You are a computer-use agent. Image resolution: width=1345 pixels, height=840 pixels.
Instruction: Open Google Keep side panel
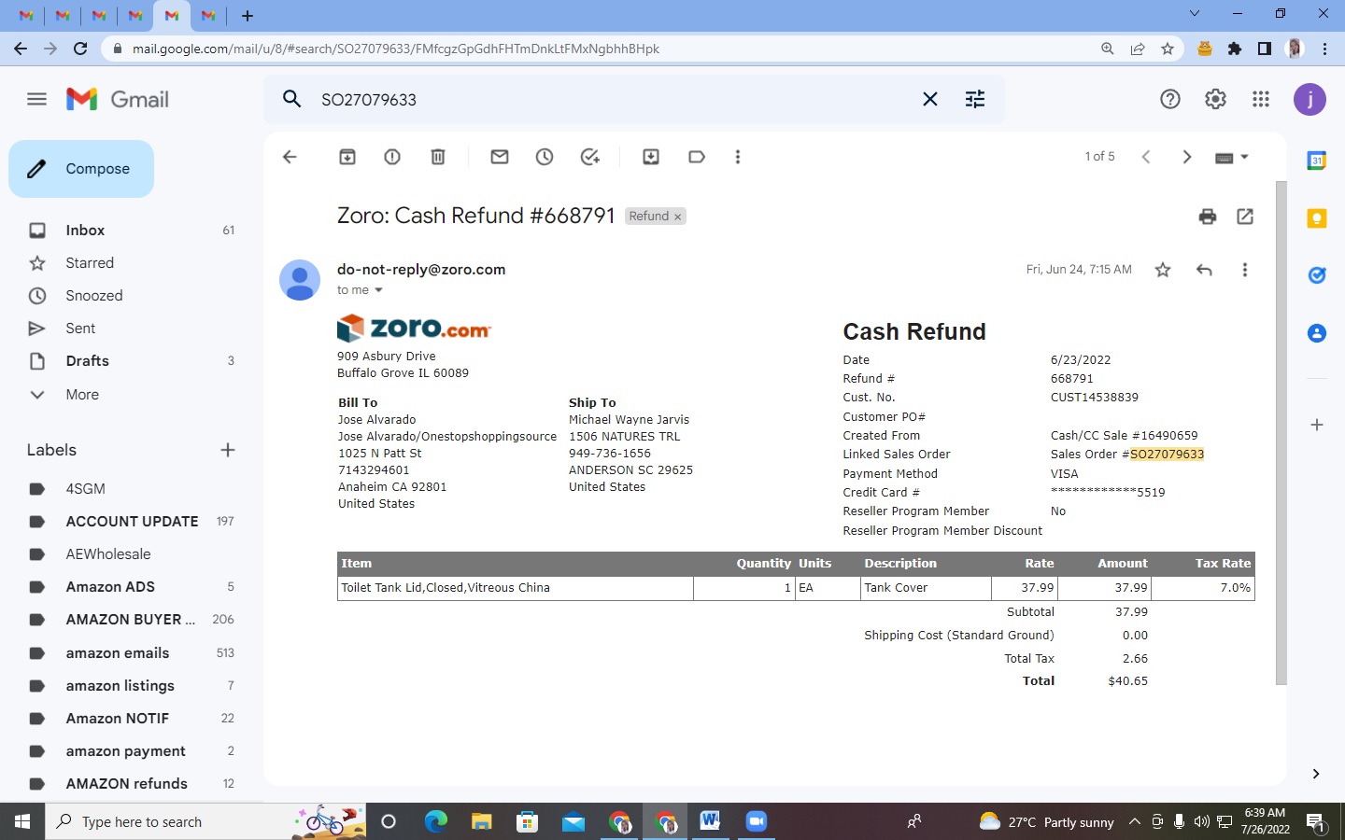click(1317, 218)
